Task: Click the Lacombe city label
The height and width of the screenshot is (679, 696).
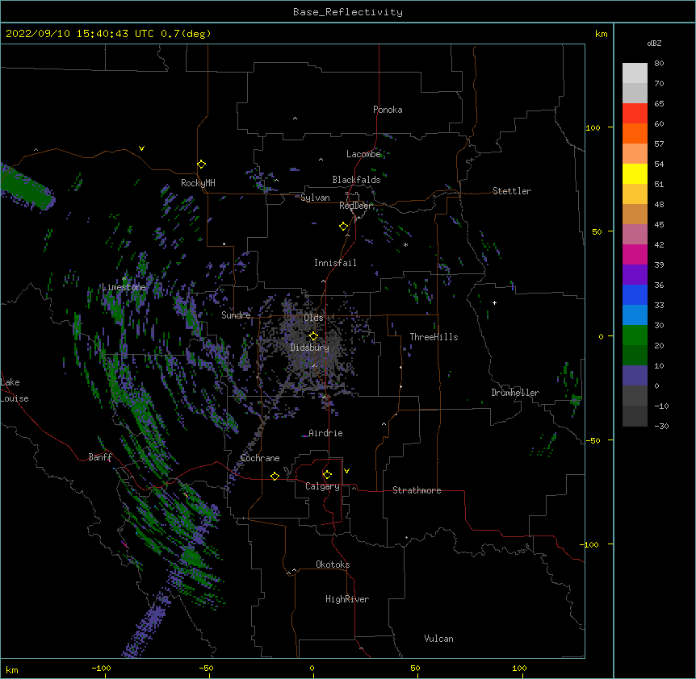Action: click(x=363, y=154)
